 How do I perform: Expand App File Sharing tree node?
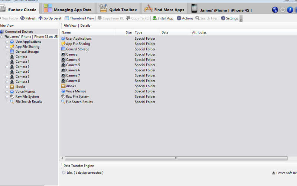click(7, 47)
